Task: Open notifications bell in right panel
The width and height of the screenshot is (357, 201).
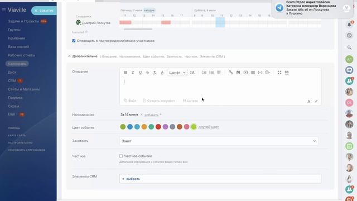Action: 349,25
